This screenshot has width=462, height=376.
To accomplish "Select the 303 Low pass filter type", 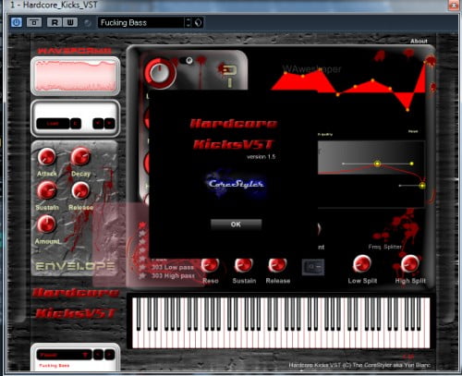I will coord(173,267).
